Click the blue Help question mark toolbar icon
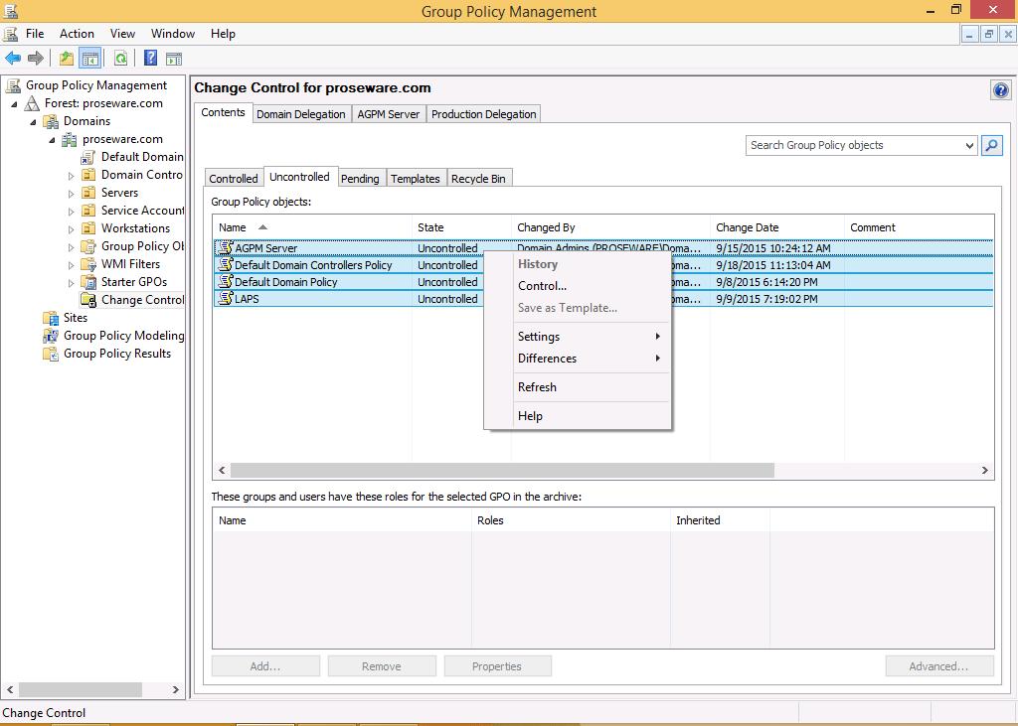Image resolution: width=1018 pixels, height=726 pixels. (151, 59)
